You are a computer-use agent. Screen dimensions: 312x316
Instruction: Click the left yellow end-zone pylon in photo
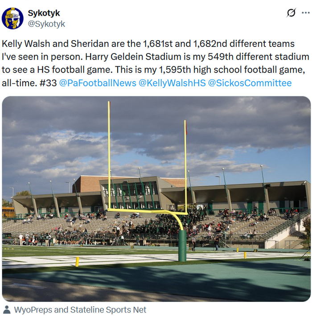coord(77,262)
